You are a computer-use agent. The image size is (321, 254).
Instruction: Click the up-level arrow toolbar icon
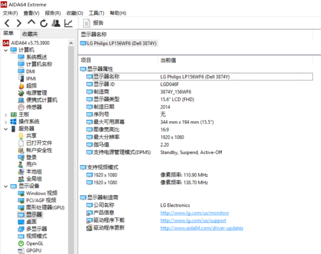click(x=32, y=22)
